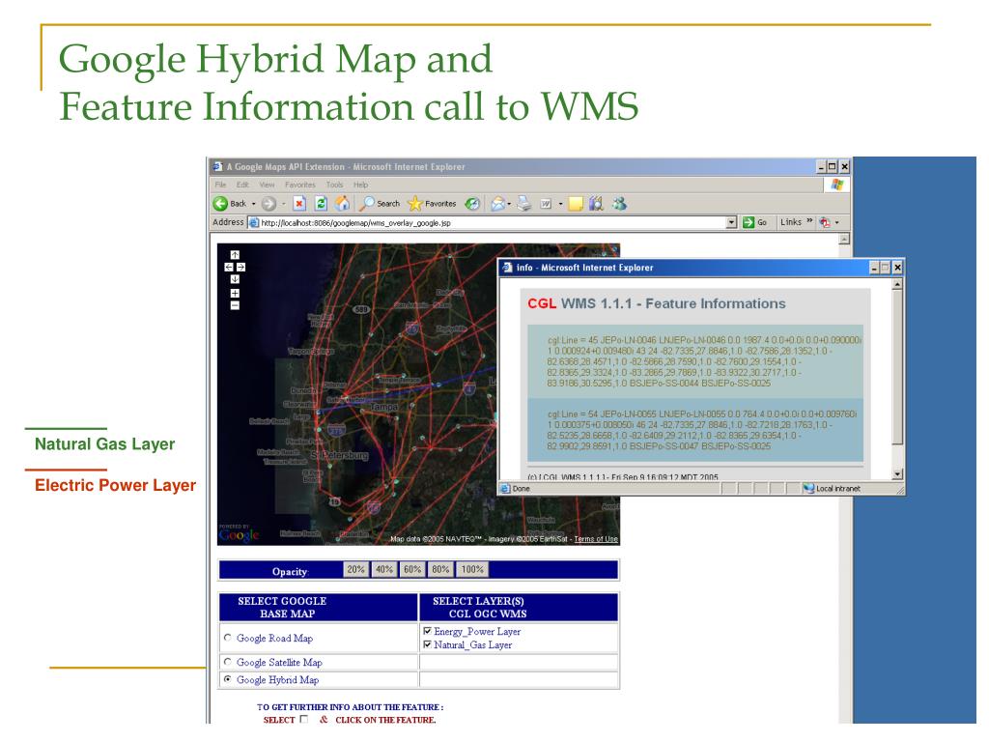Open the Edit menu
The image size is (989, 742).
[x=242, y=185]
